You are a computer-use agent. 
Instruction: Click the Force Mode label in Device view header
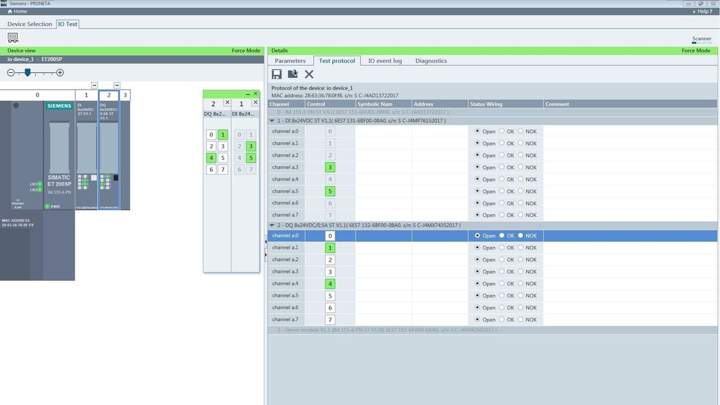[x=246, y=51]
